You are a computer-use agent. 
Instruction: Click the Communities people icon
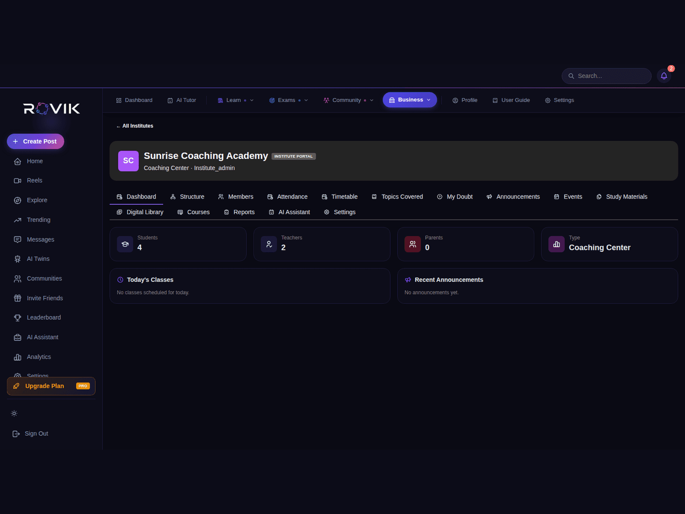click(x=18, y=279)
